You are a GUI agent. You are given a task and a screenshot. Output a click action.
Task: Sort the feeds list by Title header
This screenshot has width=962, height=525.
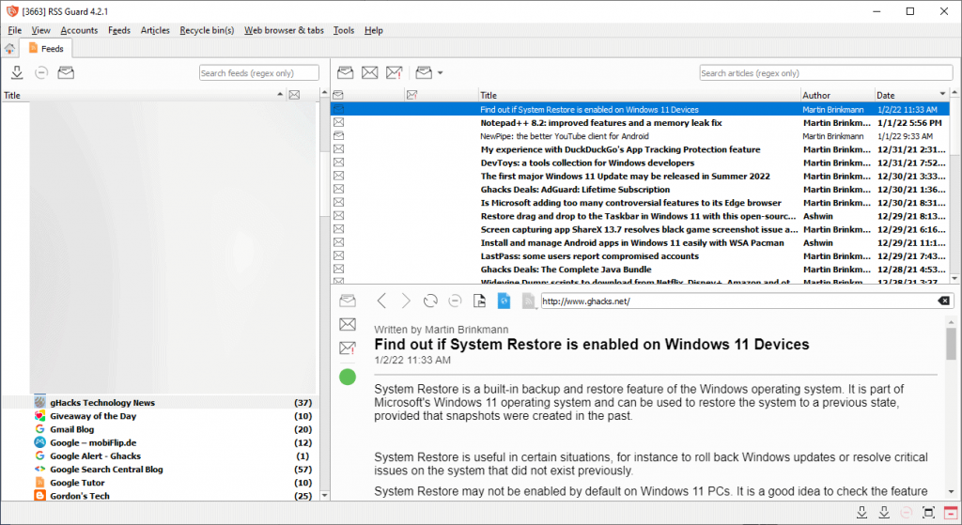144,95
